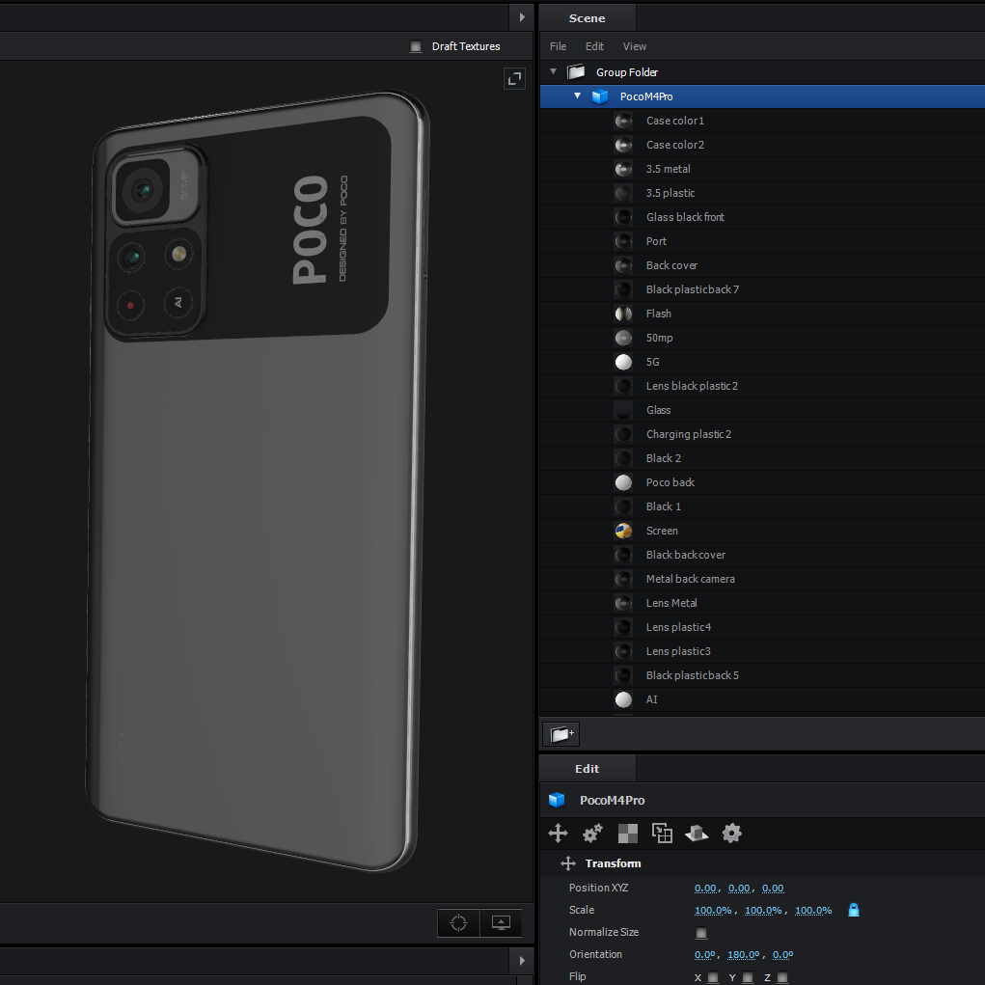Edit the Orientation X 0.0° value
This screenshot has width=985, height=985.
pos(705,955)
